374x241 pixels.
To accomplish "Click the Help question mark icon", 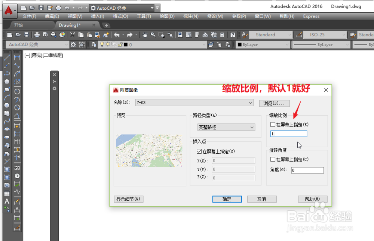I will 233,35.
